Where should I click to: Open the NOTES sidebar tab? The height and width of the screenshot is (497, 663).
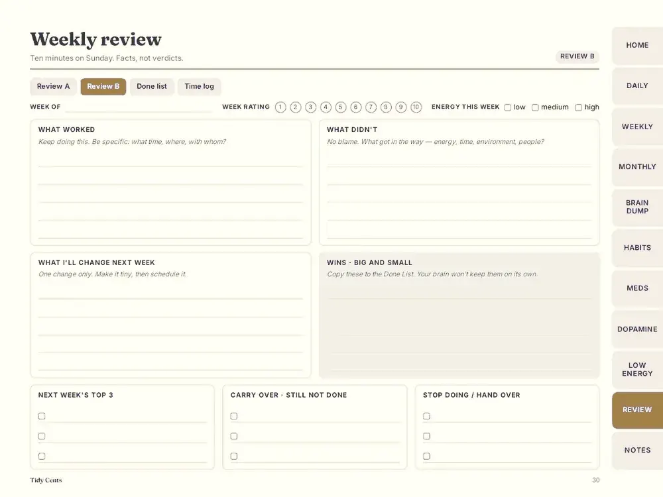637,451
